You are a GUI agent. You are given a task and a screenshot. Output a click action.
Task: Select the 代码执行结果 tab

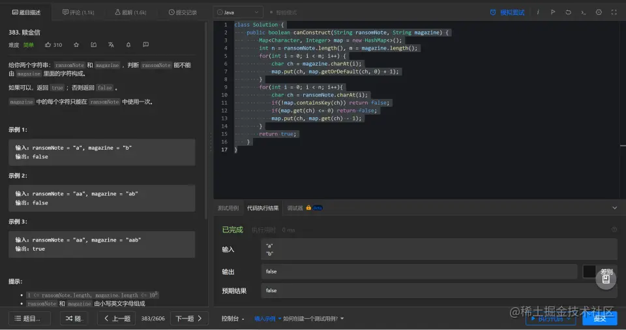tap(263, 208)
